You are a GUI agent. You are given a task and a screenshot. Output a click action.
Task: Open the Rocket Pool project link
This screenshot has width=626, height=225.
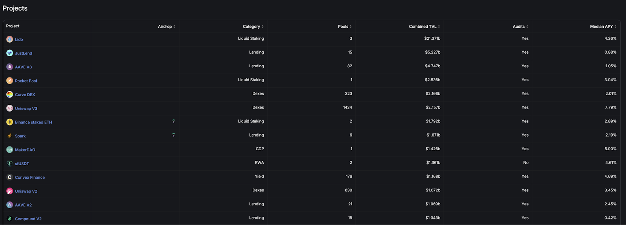[x=26, y=81]
